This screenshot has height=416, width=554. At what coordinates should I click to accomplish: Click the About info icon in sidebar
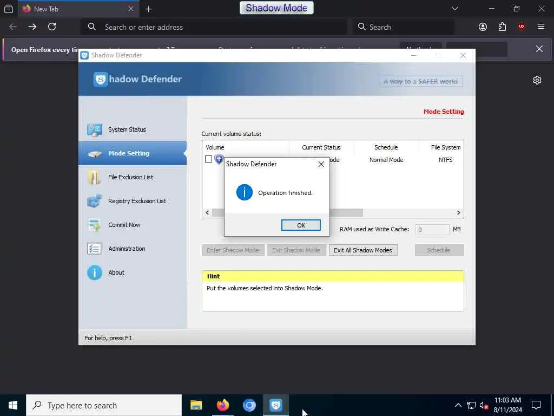[94, 273]
